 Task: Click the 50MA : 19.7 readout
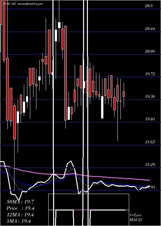point(20,202)
